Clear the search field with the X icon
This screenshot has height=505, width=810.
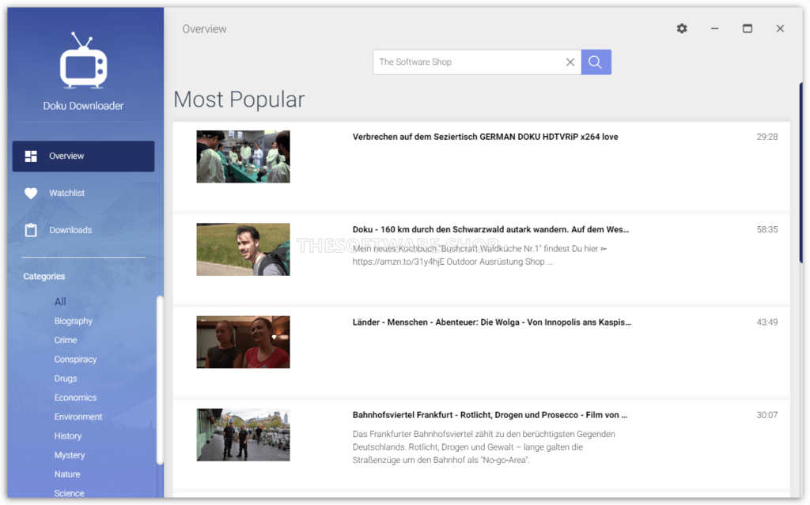[570, 62]
